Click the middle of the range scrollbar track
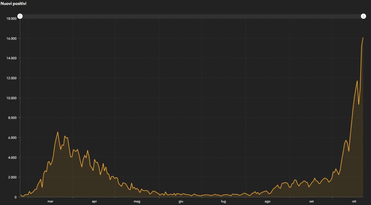 pos(192,16)
